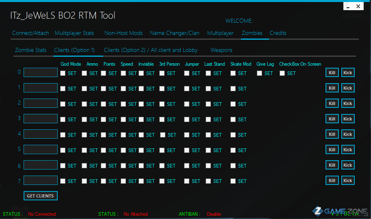Screen dimensions: 371x219
Task: Kill client 3
Action: 332,119
